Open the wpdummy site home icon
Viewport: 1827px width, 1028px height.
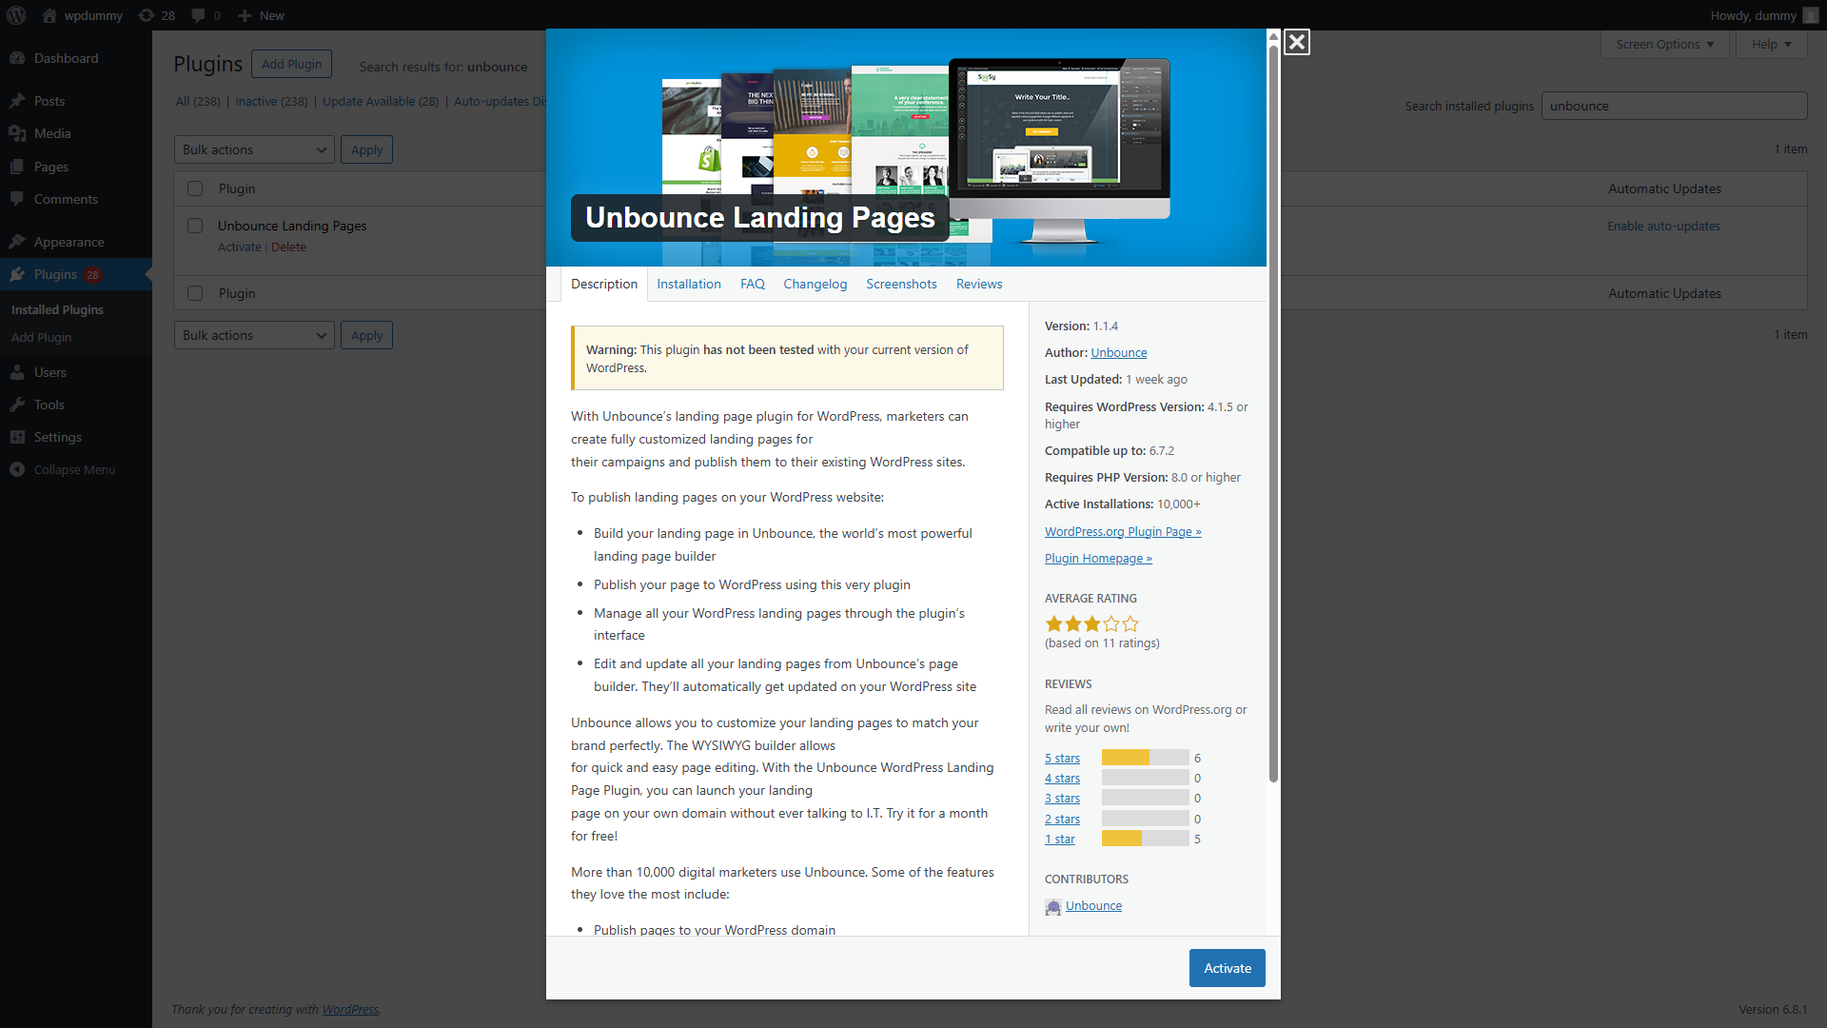49,15
